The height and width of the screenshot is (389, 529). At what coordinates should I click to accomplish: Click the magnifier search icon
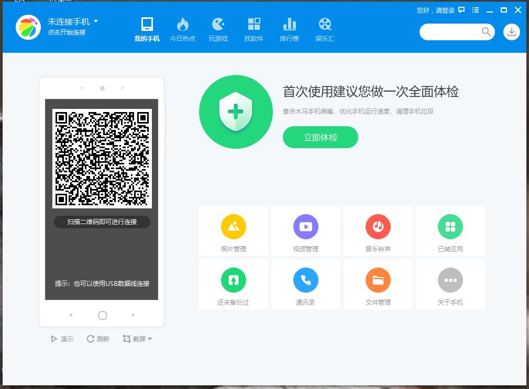click(x=486, y=32)
